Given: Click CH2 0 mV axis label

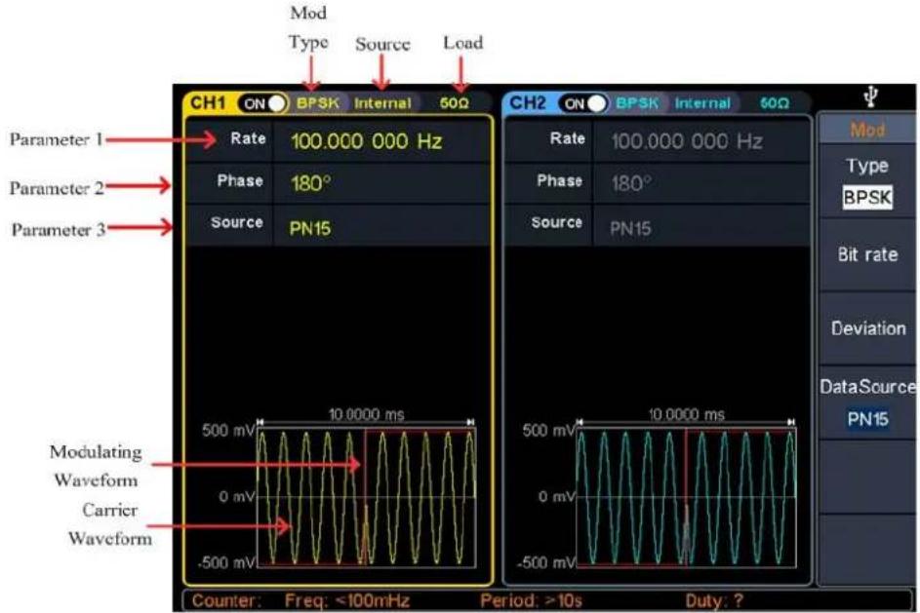Looking at the screenshot, I should tap(557, 498).
